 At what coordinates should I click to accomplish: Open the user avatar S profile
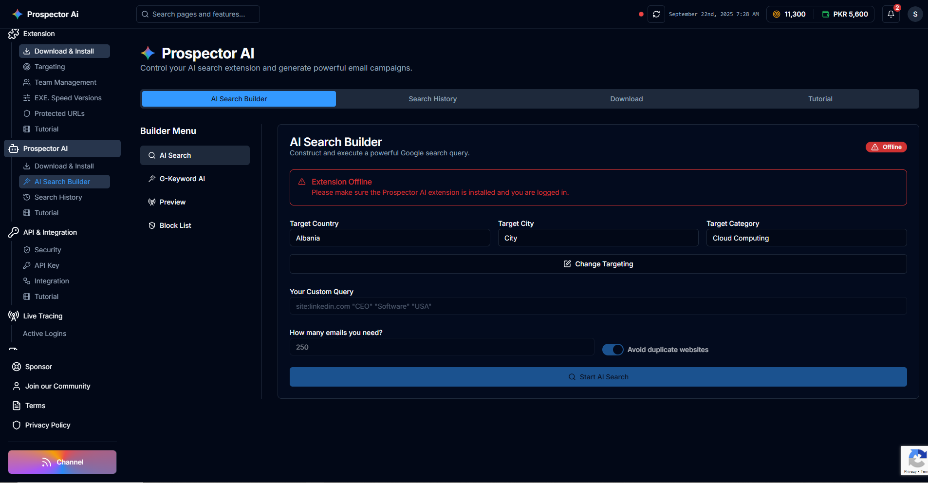pyautogui.click(x=915, y=14)
